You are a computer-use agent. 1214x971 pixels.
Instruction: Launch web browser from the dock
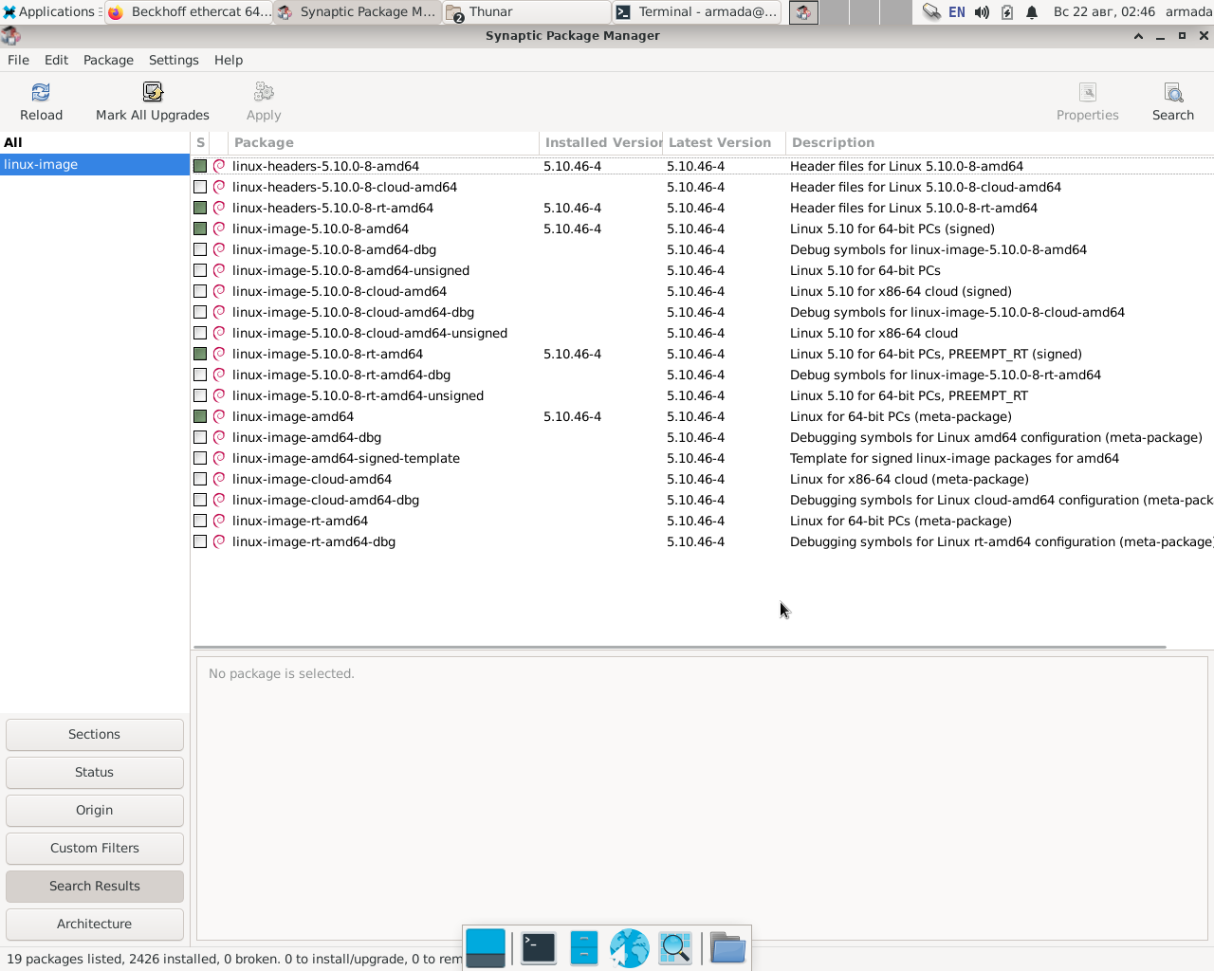coord(629,947)
